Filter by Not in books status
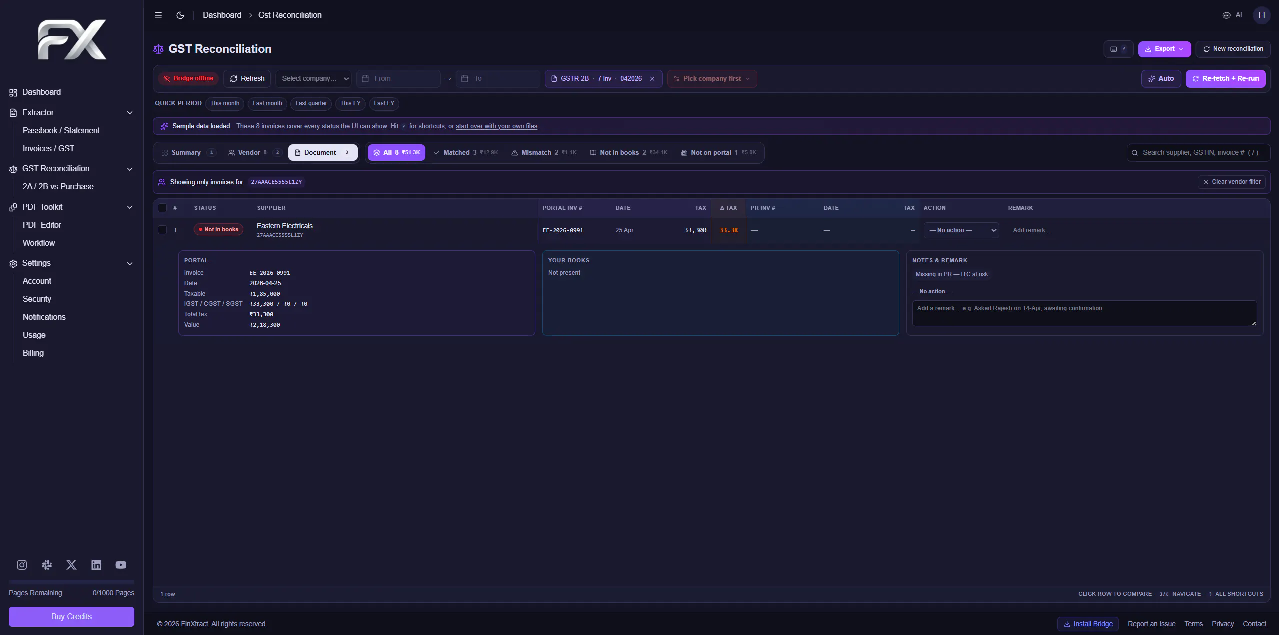 click(x=628, y=153)
